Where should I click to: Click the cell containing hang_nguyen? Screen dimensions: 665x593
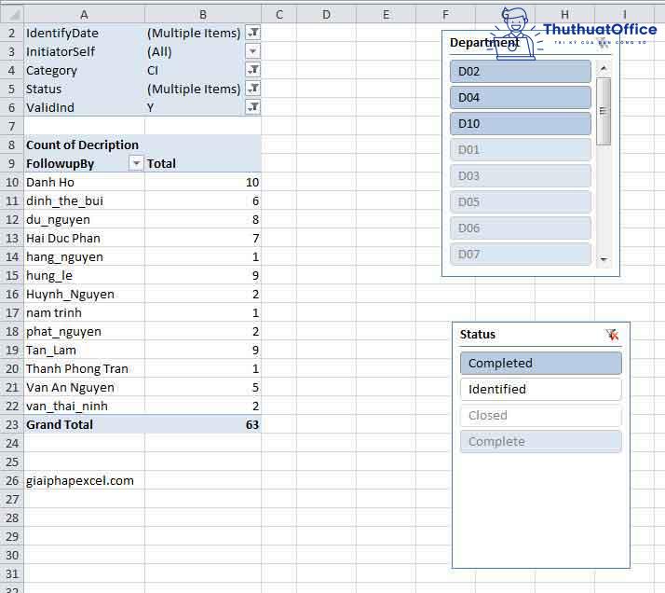point(84,256)
